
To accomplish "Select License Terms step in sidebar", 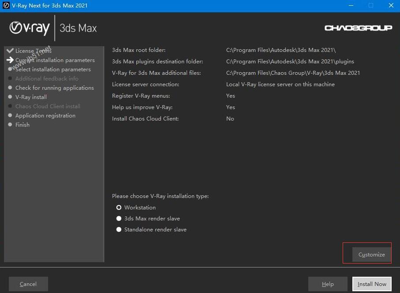I will pyautogui.click(x=34, y=51).
